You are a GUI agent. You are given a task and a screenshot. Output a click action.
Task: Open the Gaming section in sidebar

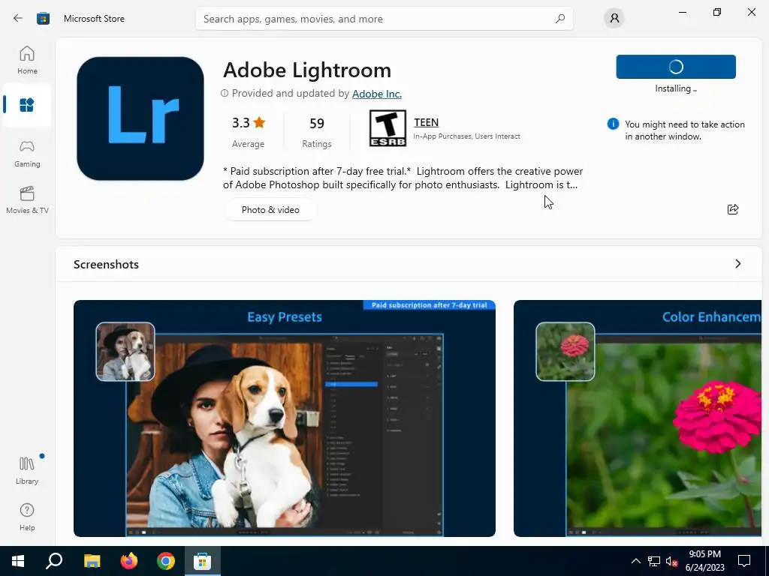[x=27, y=154]
